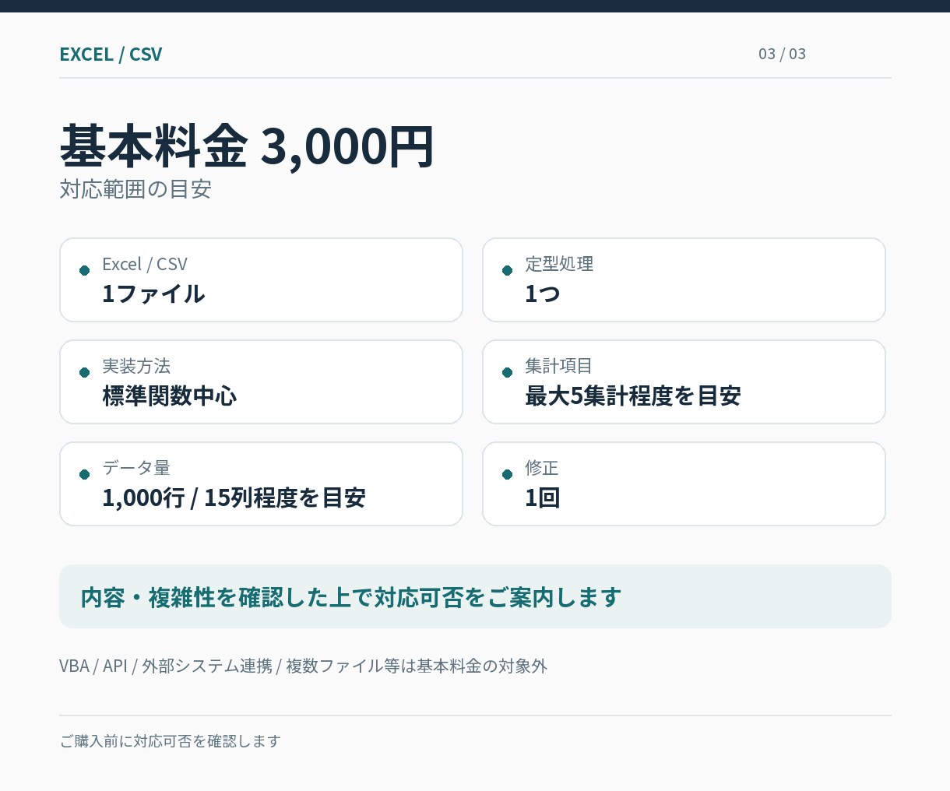The image size is (950, 791).
Task: Click the value 1回
Action: point(543,498)
